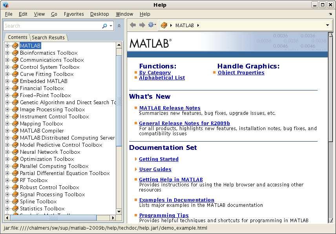Screen dimensions: 336x234
Task: Open the MATLAB Release Notes link
Action: [x=170, y=108]
